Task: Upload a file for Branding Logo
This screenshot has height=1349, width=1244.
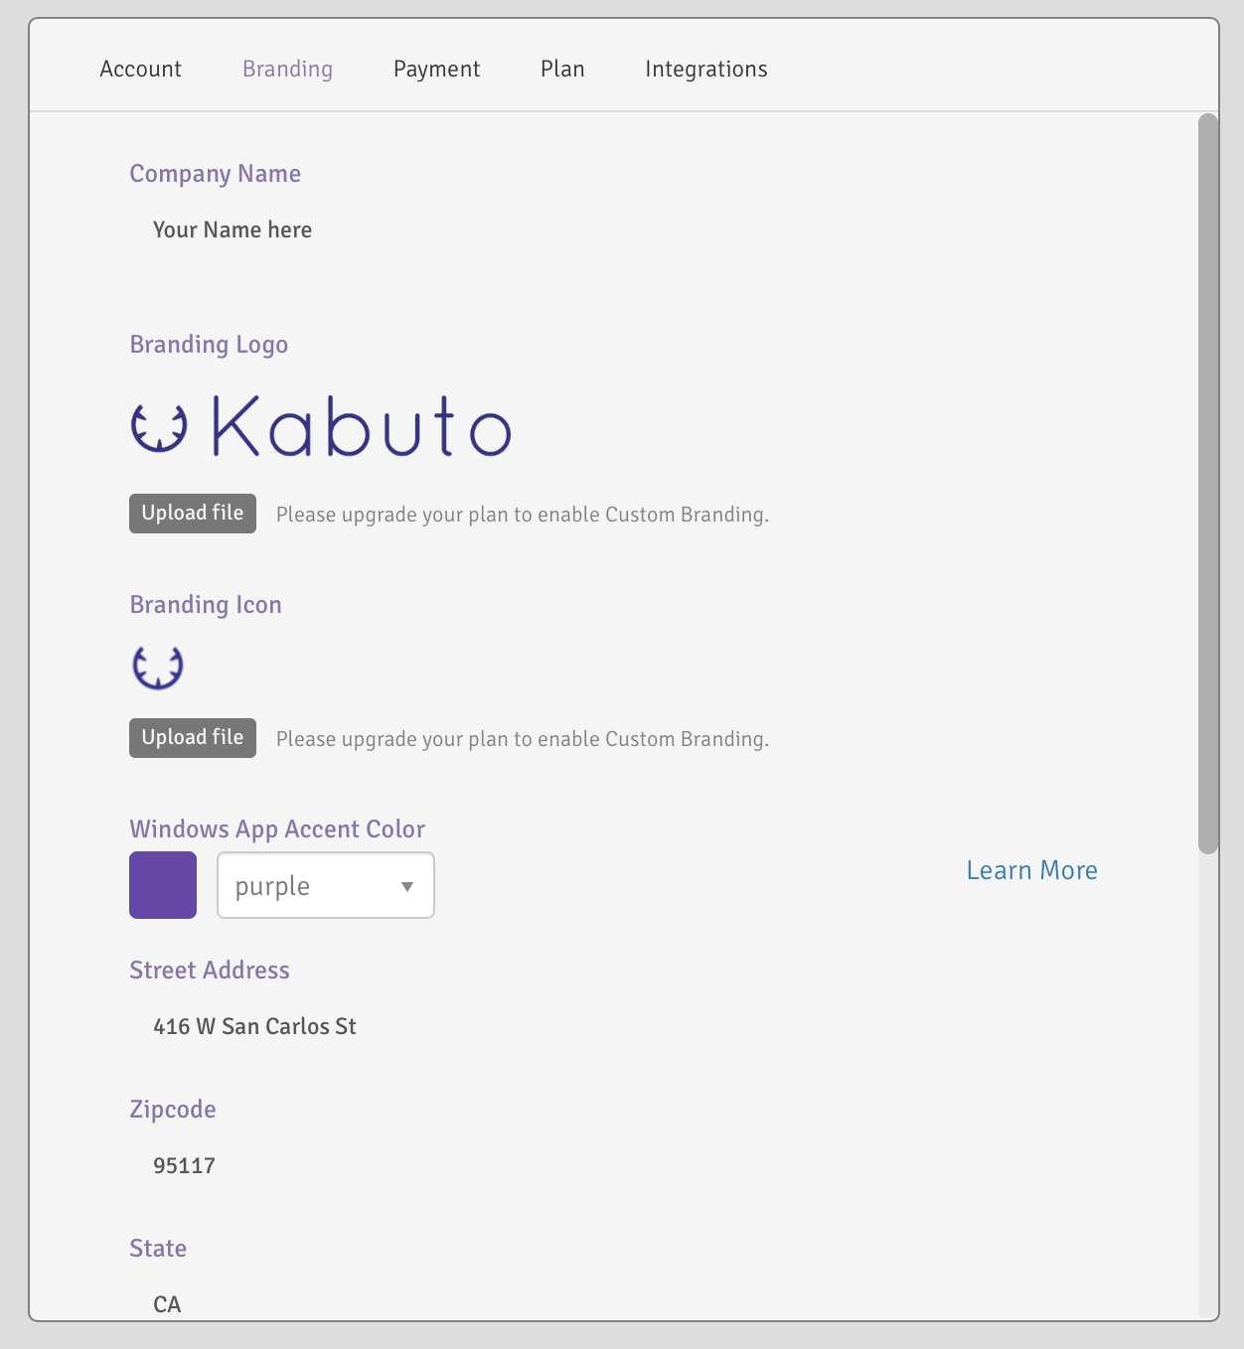Action: point(193,514)
